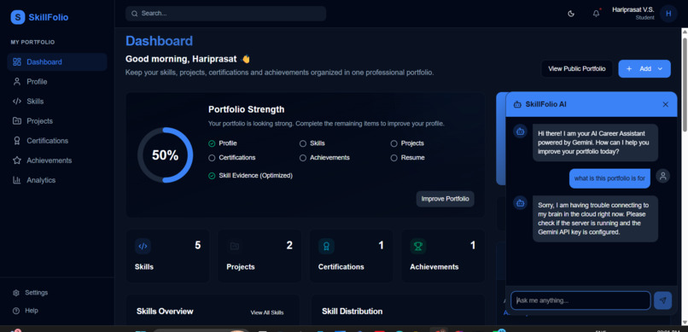Click the Skills checklist circle
This screenshot has height=332, width=688.
pos(303,143)
